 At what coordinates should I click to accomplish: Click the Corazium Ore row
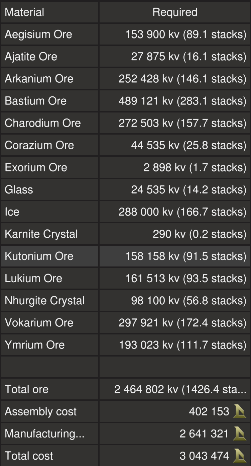[39, 145]
